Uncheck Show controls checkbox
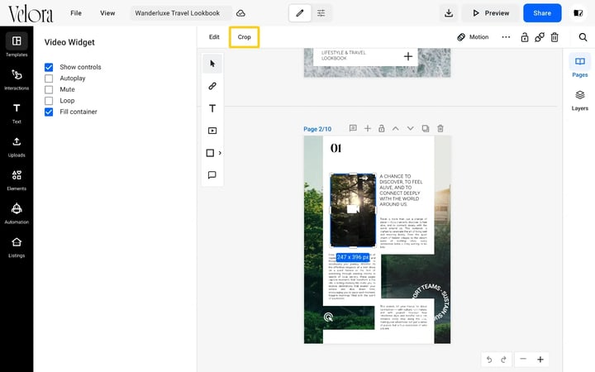This screenshot has height=372, width=595. pos(49,67)
